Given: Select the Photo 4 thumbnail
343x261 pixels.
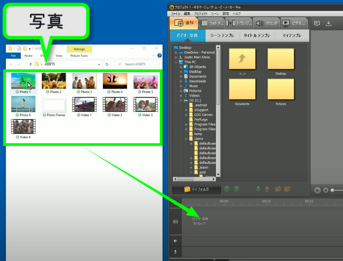Looking at the screenshot, I should [115, 81].
